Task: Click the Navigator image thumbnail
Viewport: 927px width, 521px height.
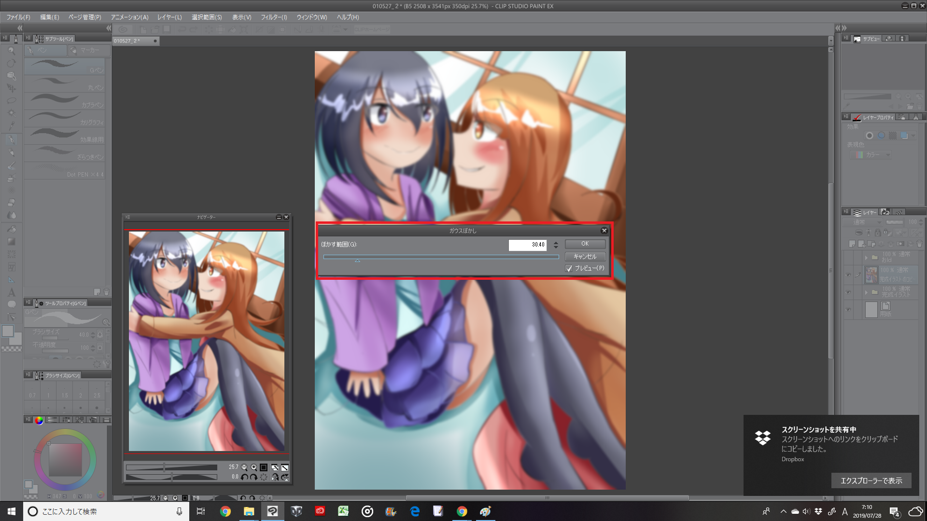Action: (x=207, y=342)
